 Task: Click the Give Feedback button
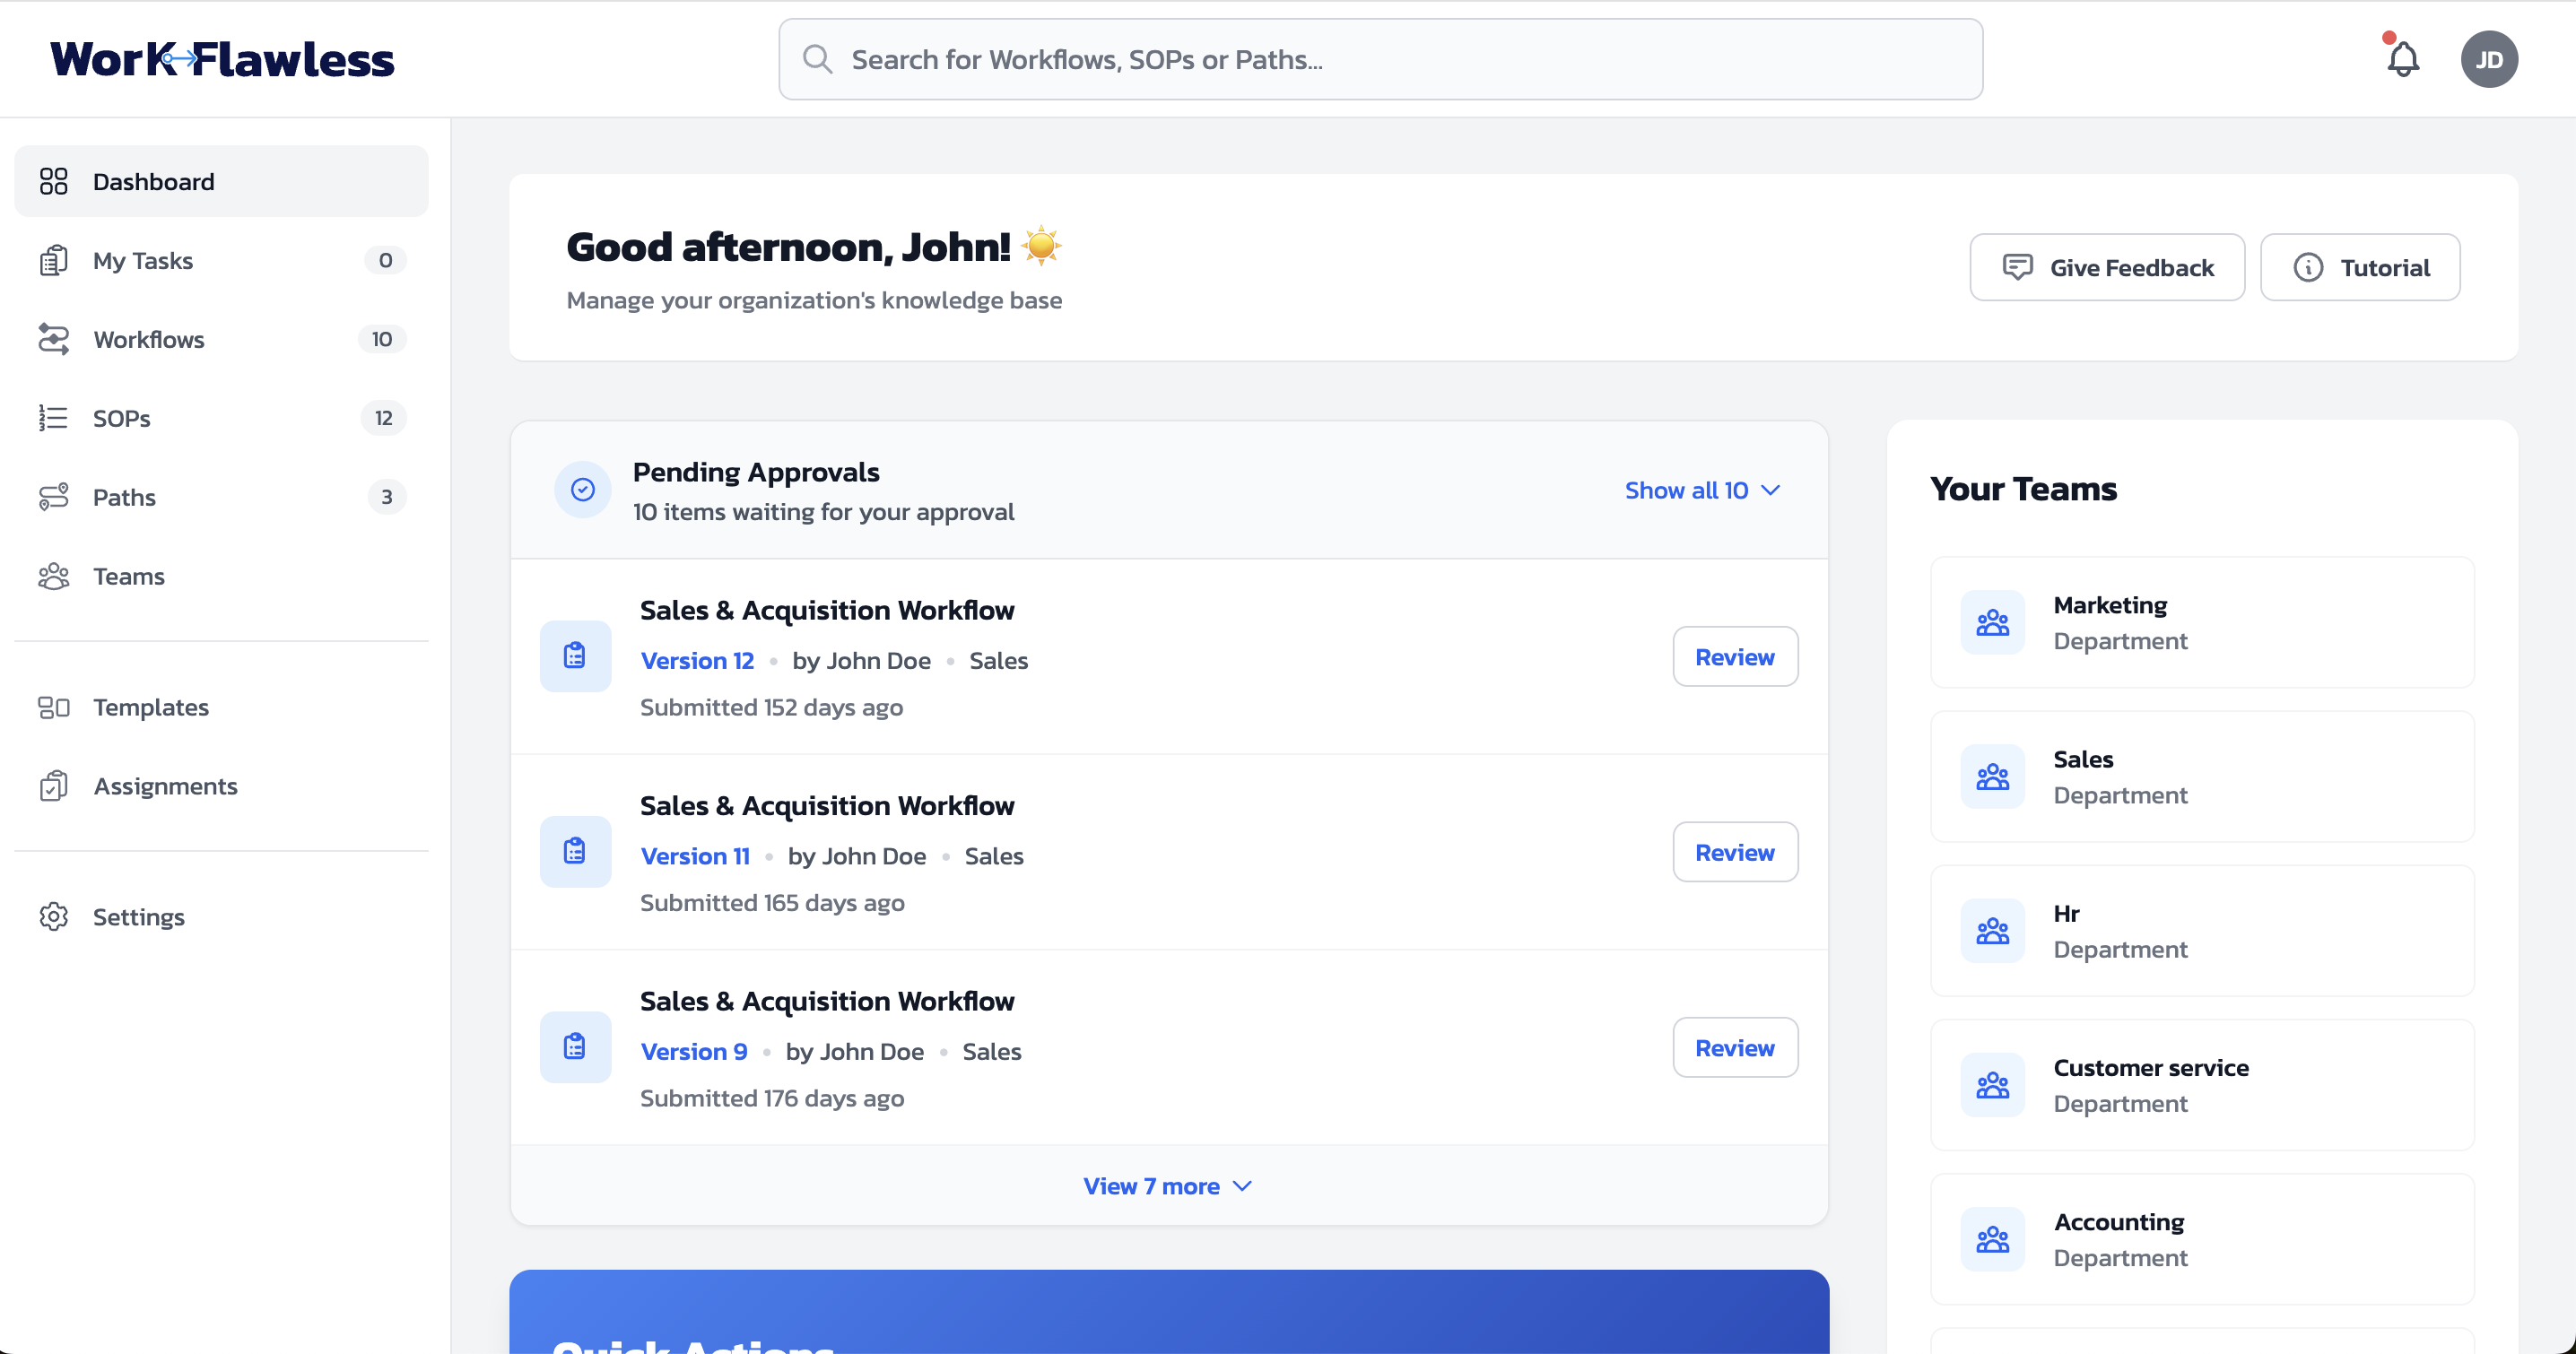coord(2107,267)
